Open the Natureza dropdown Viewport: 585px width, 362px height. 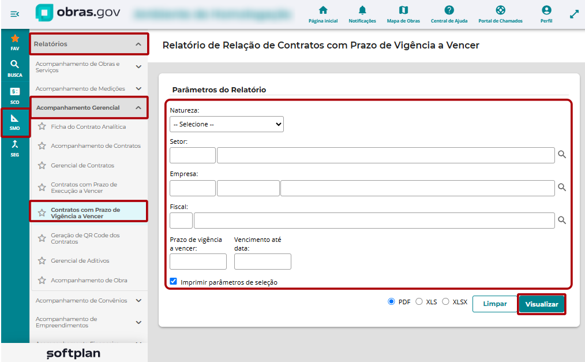[227, 124]
